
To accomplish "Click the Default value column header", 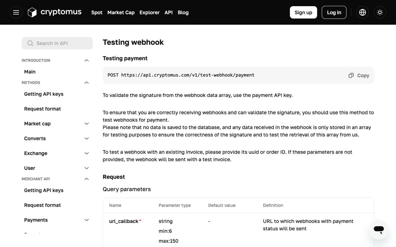I will [222, 206].
